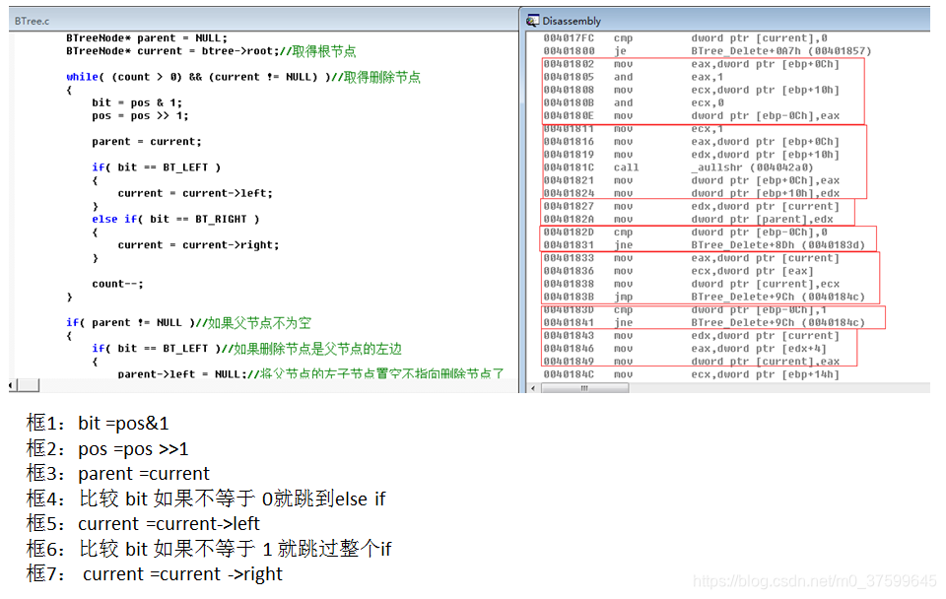Click the note '框7: current =current ->right'

155,573
